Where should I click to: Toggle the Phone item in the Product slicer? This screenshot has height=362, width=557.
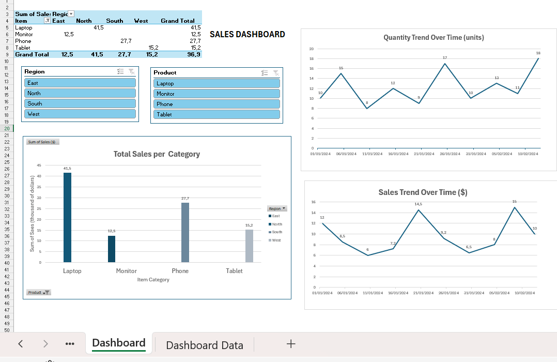point(217,104)
